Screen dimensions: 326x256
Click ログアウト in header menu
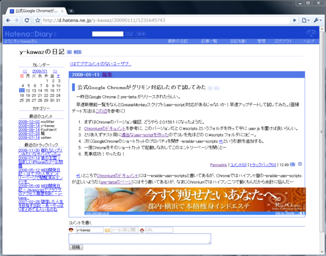point(284,41)
